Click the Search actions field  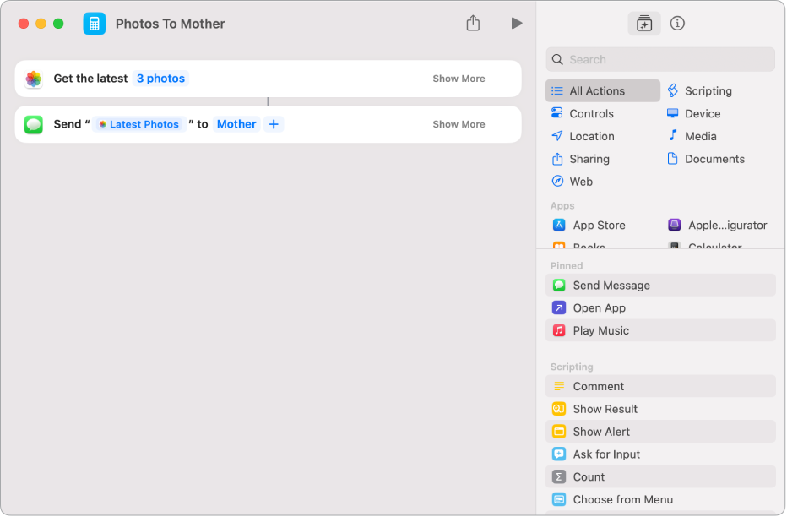point(660,60)
